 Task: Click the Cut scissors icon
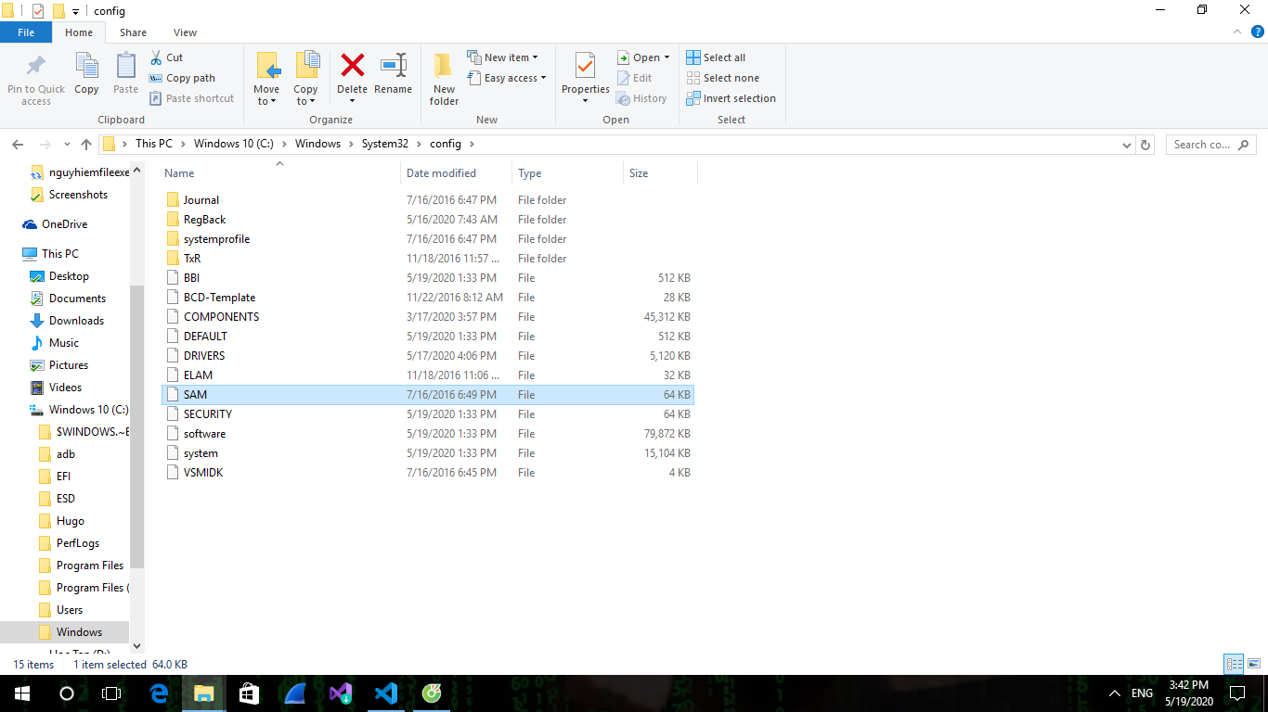tap(156, 57)
